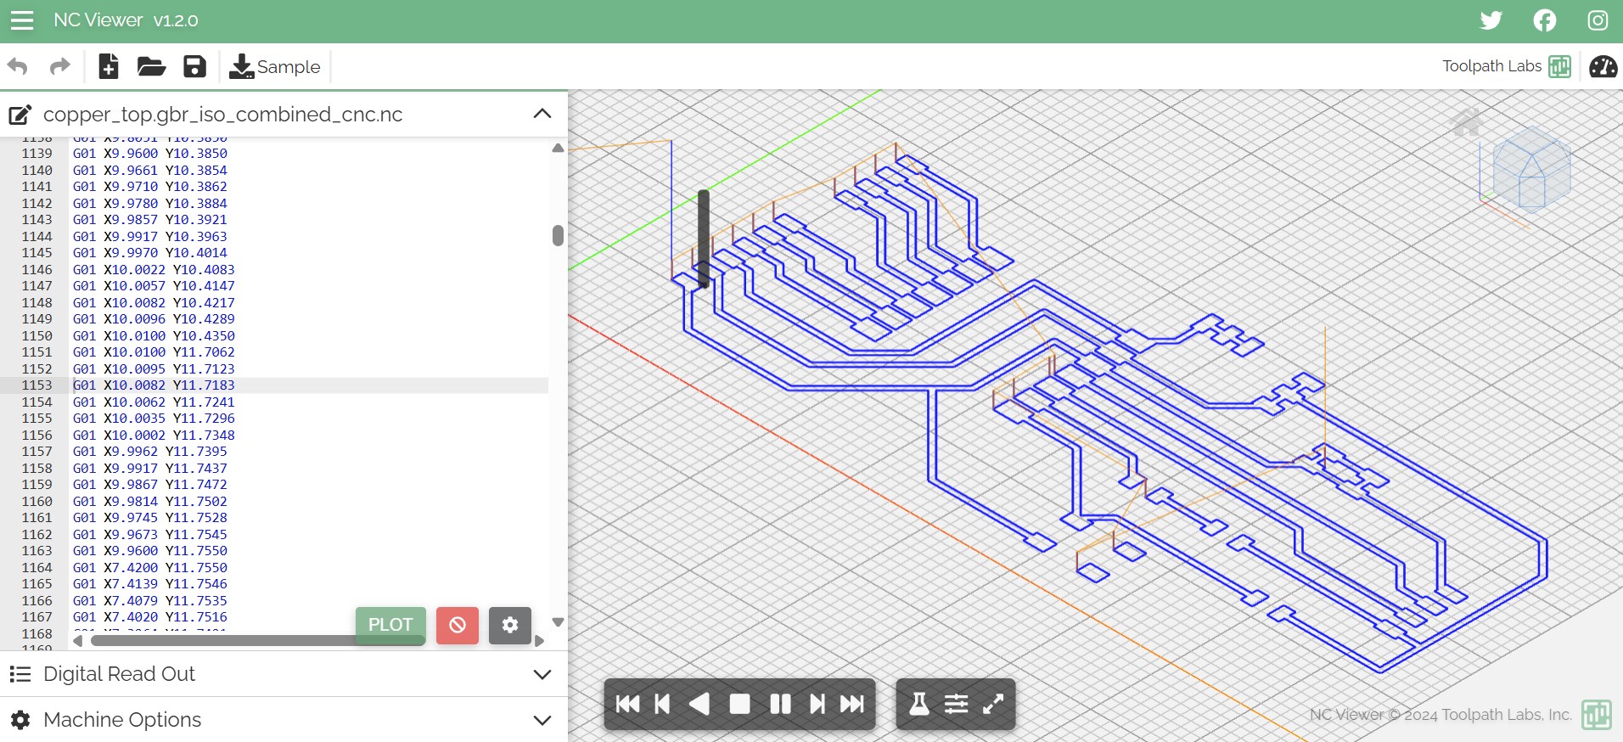Viewport: 1623px width, 742px height.
Task: Click the NC Viewer v1.2.0 title
Action: point(126,20)
